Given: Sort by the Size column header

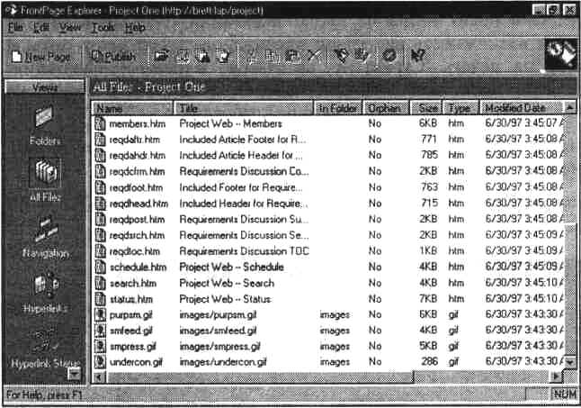Looking at the screenshot, I should 427,108.
